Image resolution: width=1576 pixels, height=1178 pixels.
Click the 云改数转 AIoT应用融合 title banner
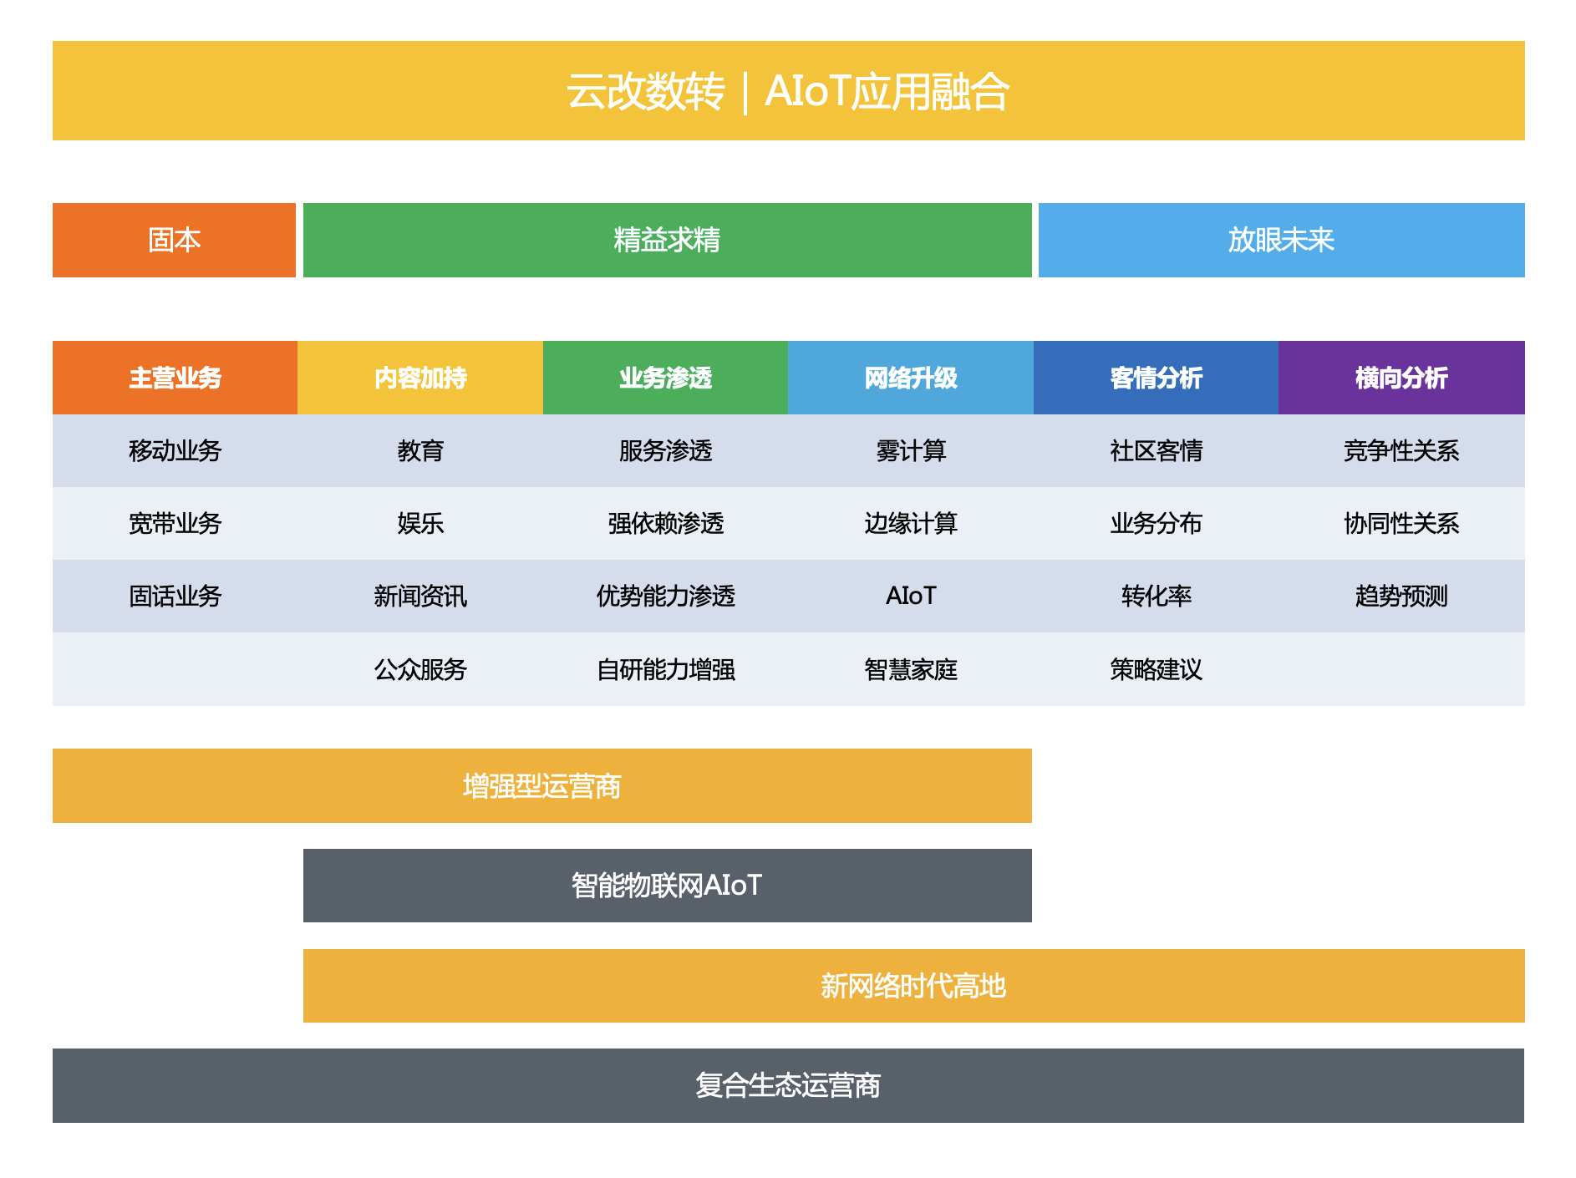click(788, 91)
